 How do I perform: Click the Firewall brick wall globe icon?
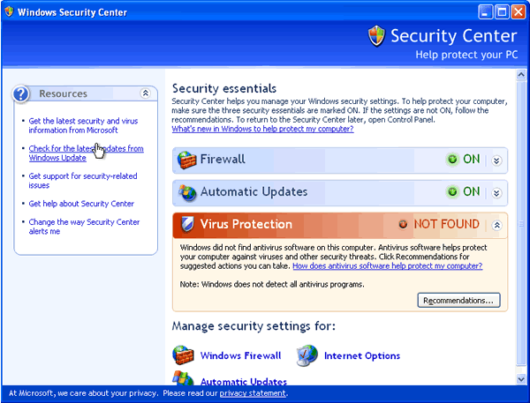click(x=186, y=160)
